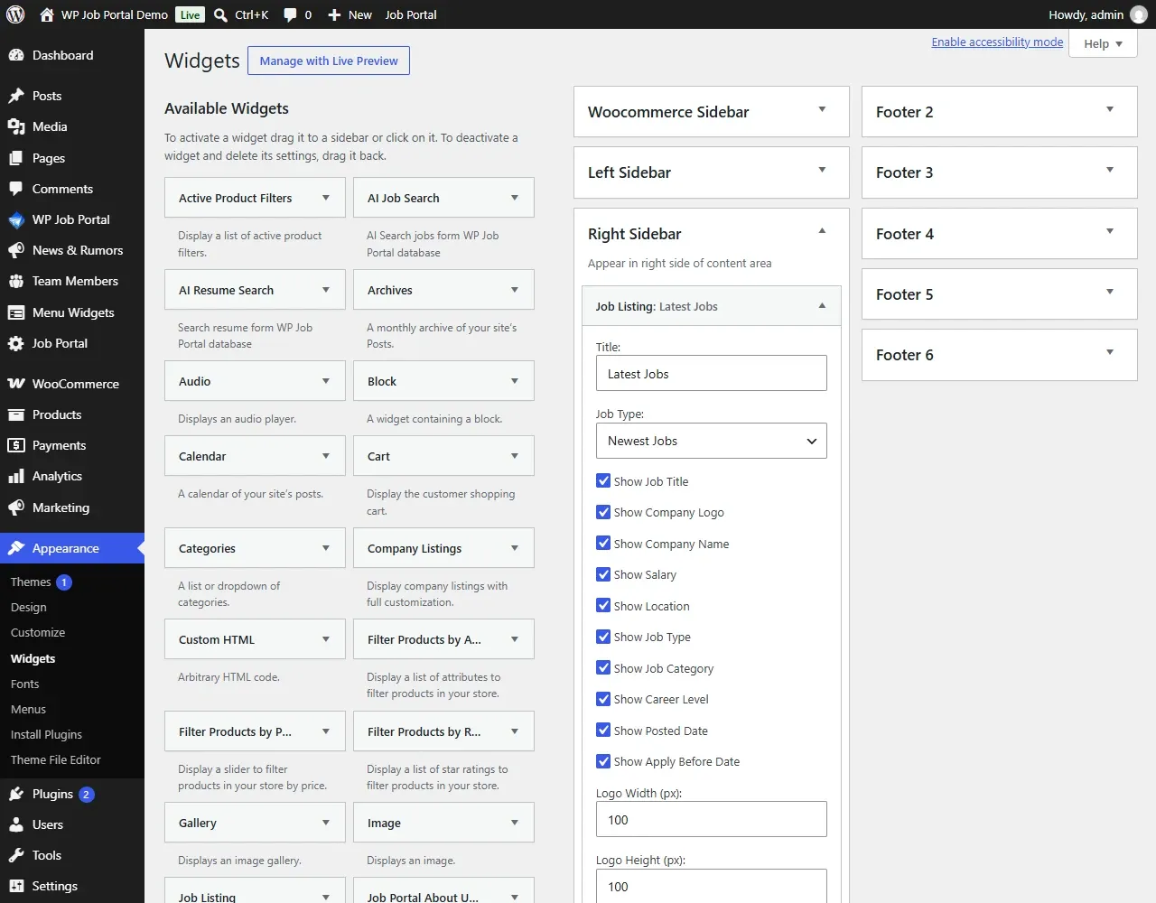Screen dimensions: 1156x903
Task: Expand the Woocommerce Sidebar panel arrow
Action: pos(822,110)
